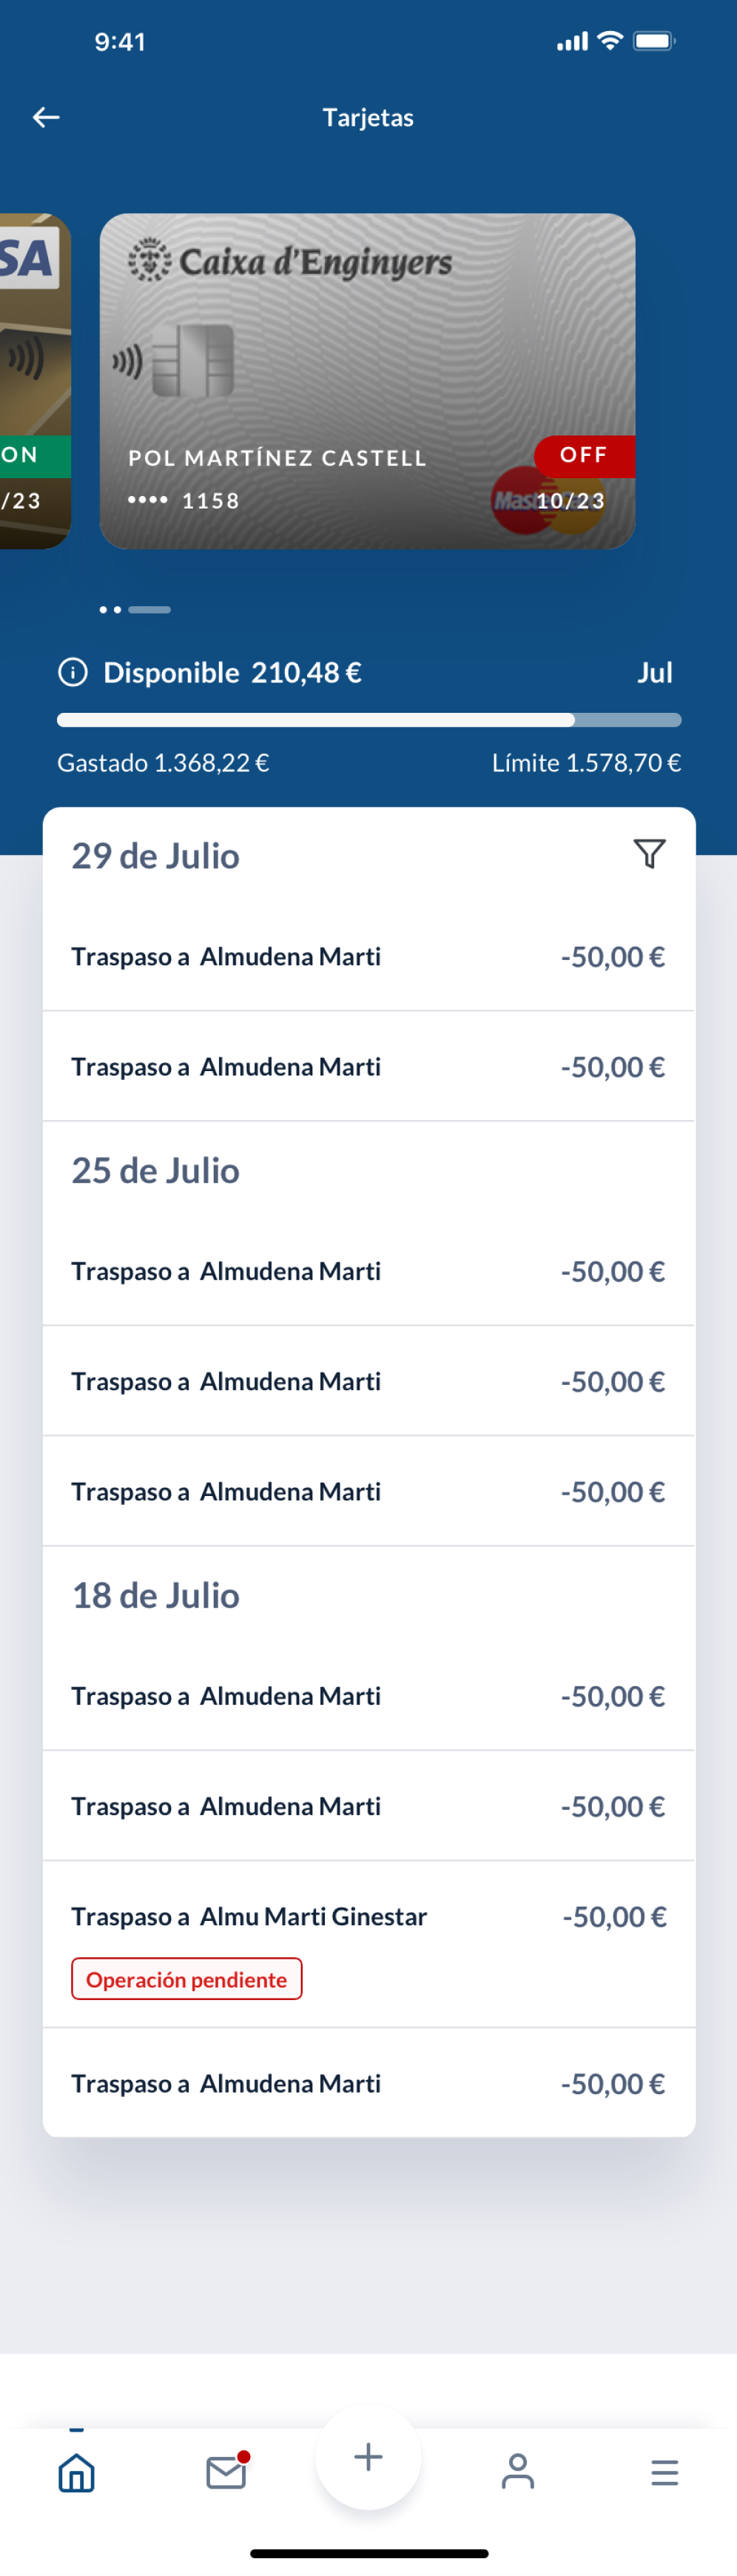This screenshot has width=737, height=2576.
Task: Open first 29 de Julio transfer
Action: [x=369, y=956]
